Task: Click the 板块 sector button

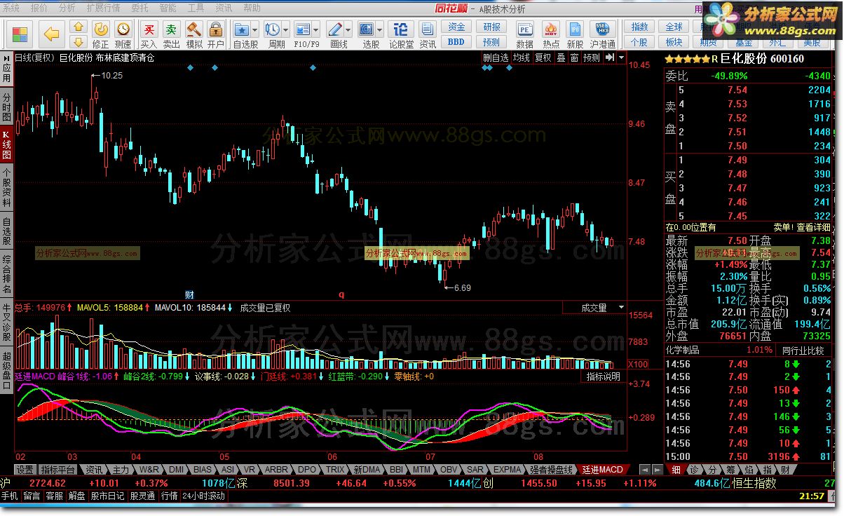Action: coord(674,42)
